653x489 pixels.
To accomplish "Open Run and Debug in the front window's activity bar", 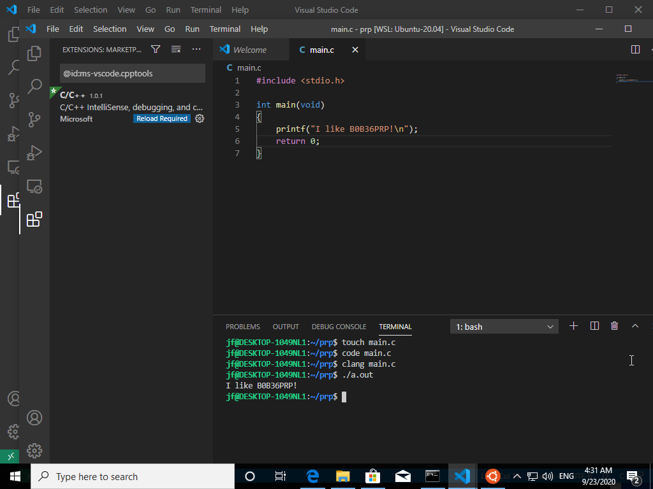I will [x=34, y=152].
